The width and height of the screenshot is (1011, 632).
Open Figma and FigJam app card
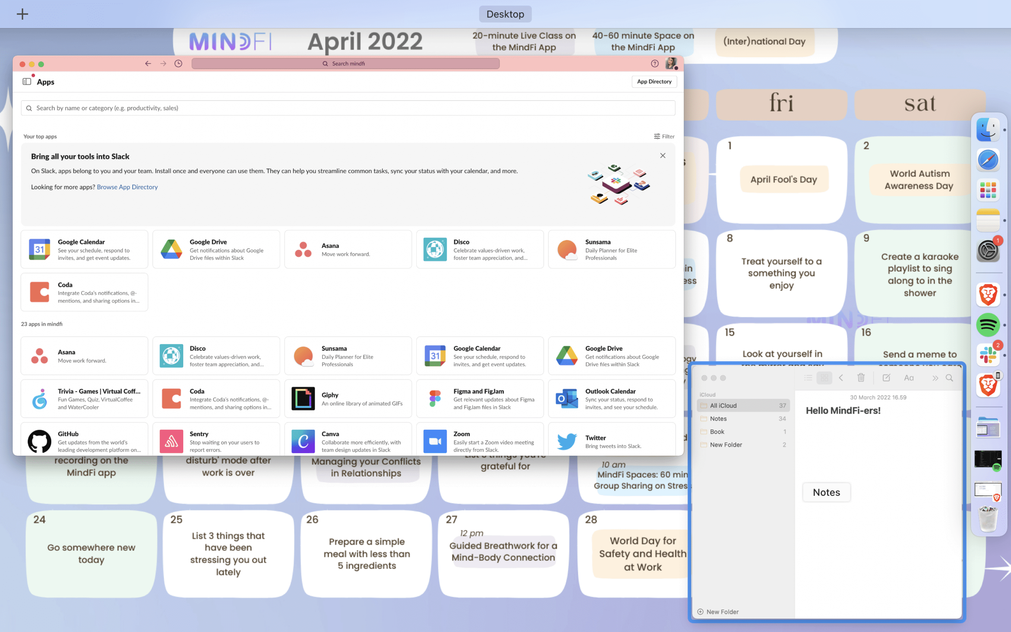pyautogui.click(x=480, y=399)
